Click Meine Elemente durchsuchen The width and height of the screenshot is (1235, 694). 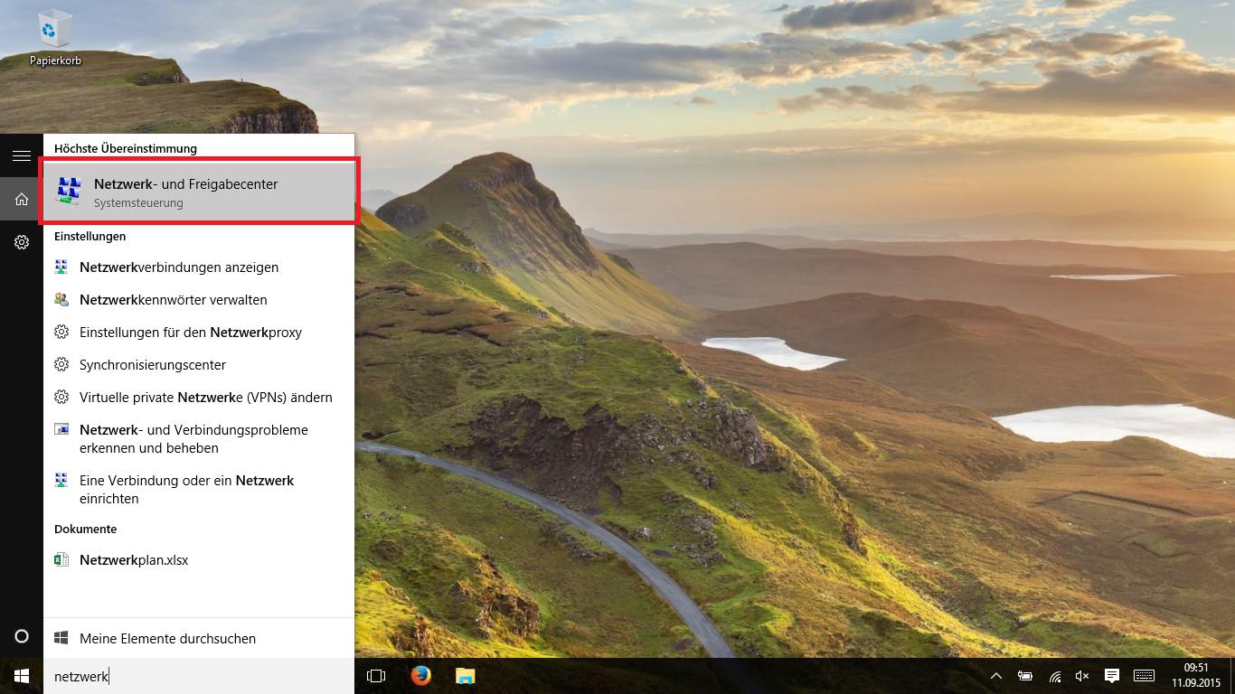click(x=199, y=638)
